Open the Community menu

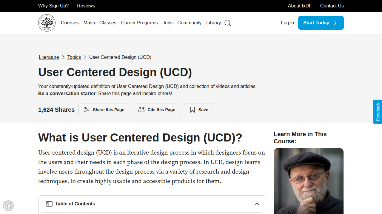(x=190, y=23)
